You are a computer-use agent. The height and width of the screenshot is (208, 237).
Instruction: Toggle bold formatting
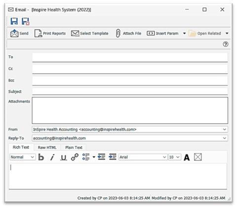(x=41, y=157)
